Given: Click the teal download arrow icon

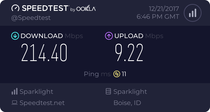Looking at the screenshot, I should tap(15, 36).
